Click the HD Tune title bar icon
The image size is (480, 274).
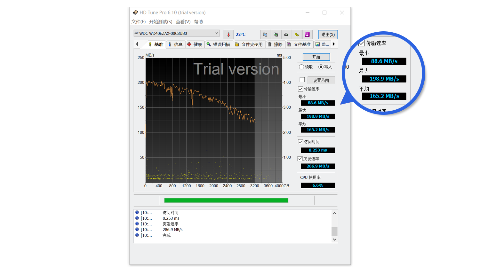(135, 12)
